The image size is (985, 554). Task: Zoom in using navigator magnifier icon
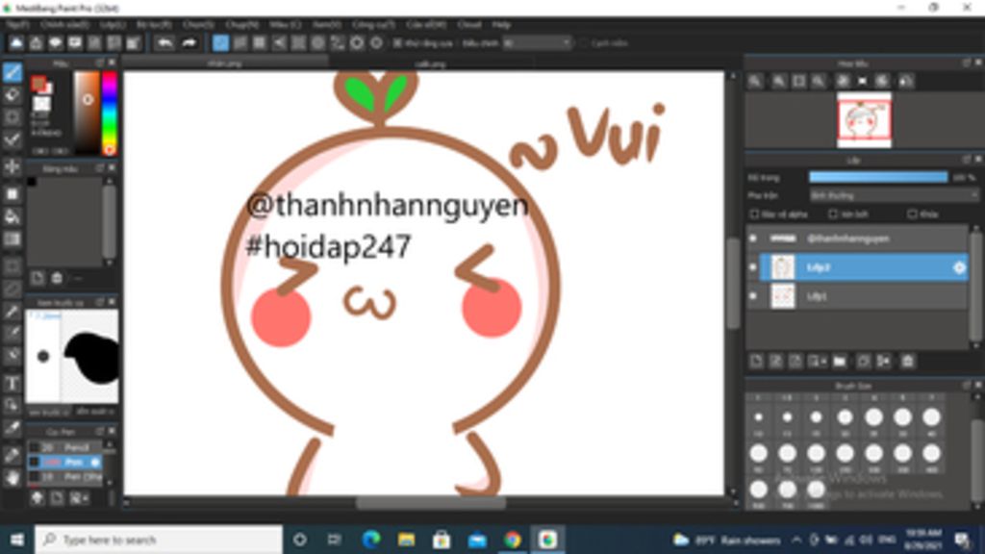click(779, 81)
